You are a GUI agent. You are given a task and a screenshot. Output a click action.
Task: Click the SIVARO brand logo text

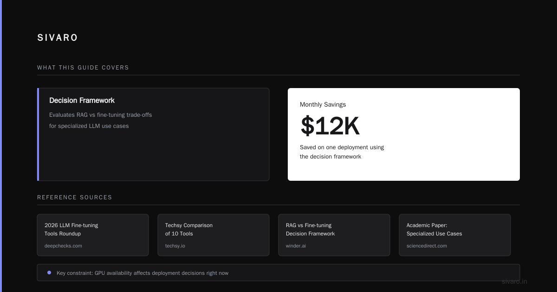[58, 38]
